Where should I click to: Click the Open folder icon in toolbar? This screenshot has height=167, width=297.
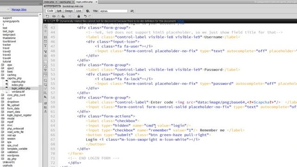click(54, 16)
